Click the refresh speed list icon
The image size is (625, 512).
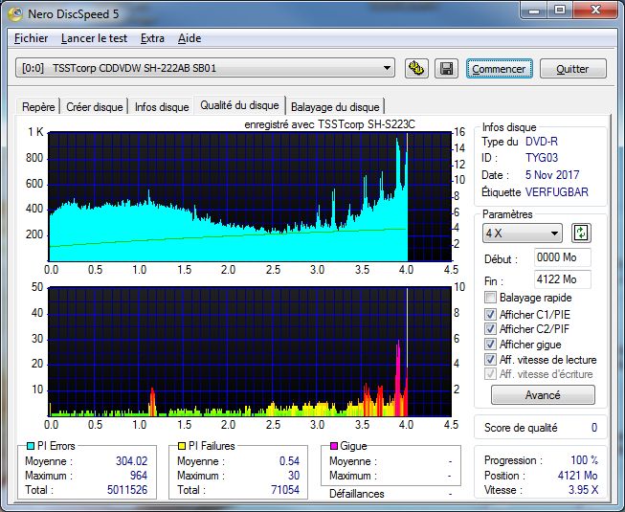pos(581,233)
